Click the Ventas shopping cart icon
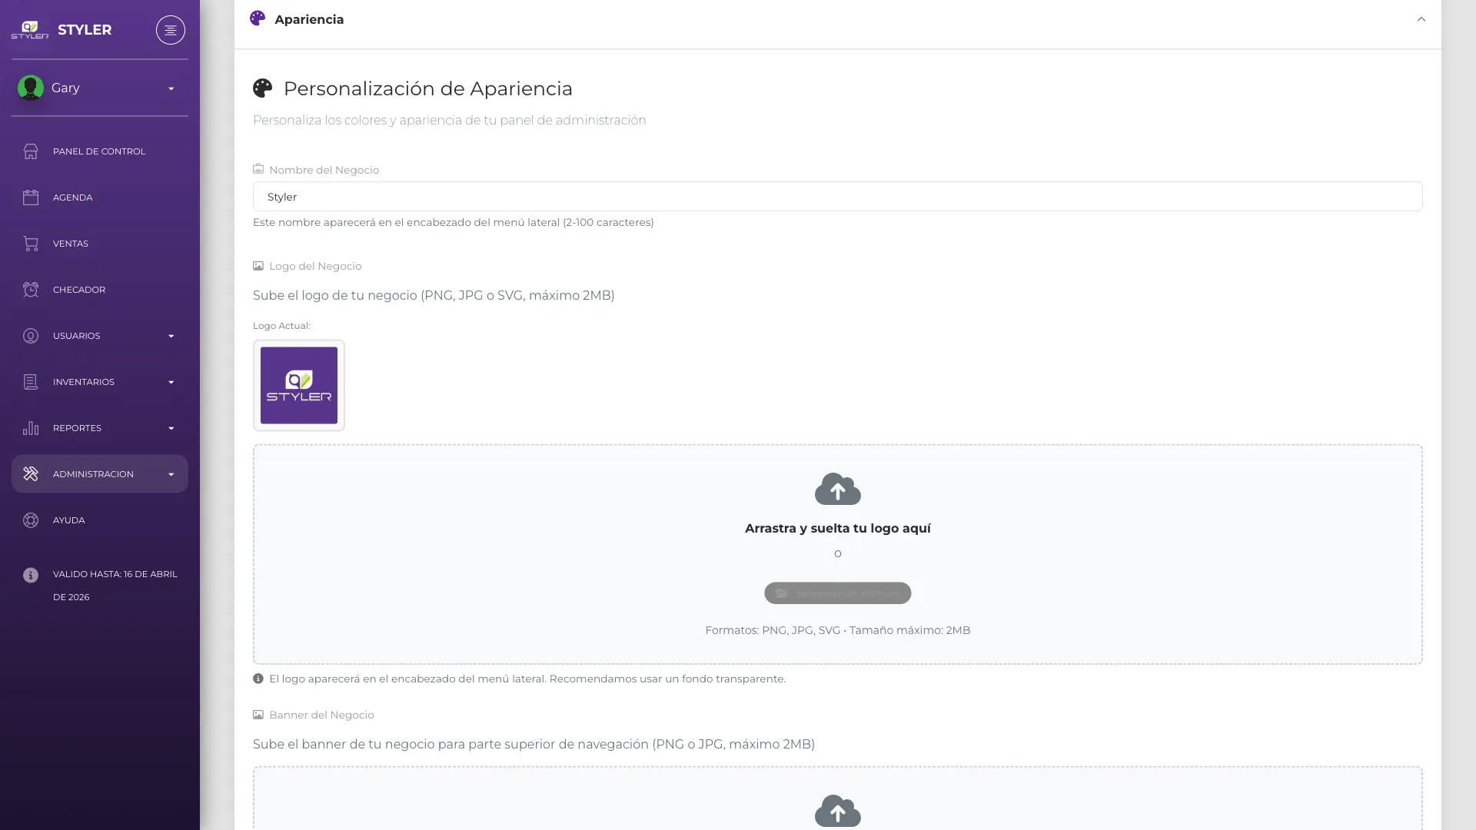 click(x=31, y=244)
